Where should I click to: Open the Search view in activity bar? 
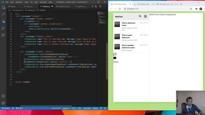click(3, 14)
